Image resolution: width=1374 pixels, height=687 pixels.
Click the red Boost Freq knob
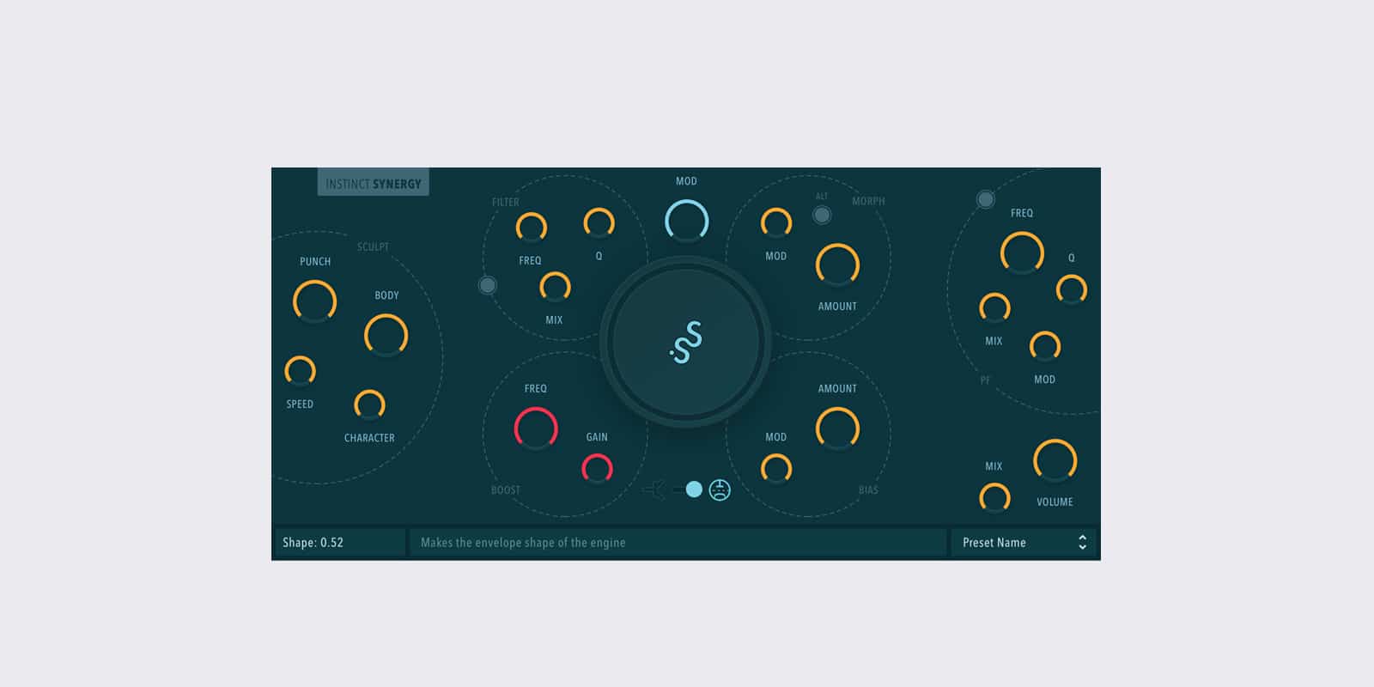tap(536, 429)
